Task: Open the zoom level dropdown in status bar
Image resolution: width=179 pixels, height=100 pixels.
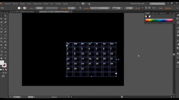Action: click(21, 97)
